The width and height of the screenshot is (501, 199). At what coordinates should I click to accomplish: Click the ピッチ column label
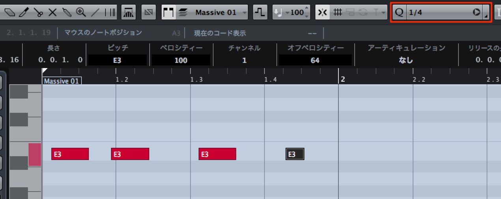pyautogui.click(x=118, y=48)
